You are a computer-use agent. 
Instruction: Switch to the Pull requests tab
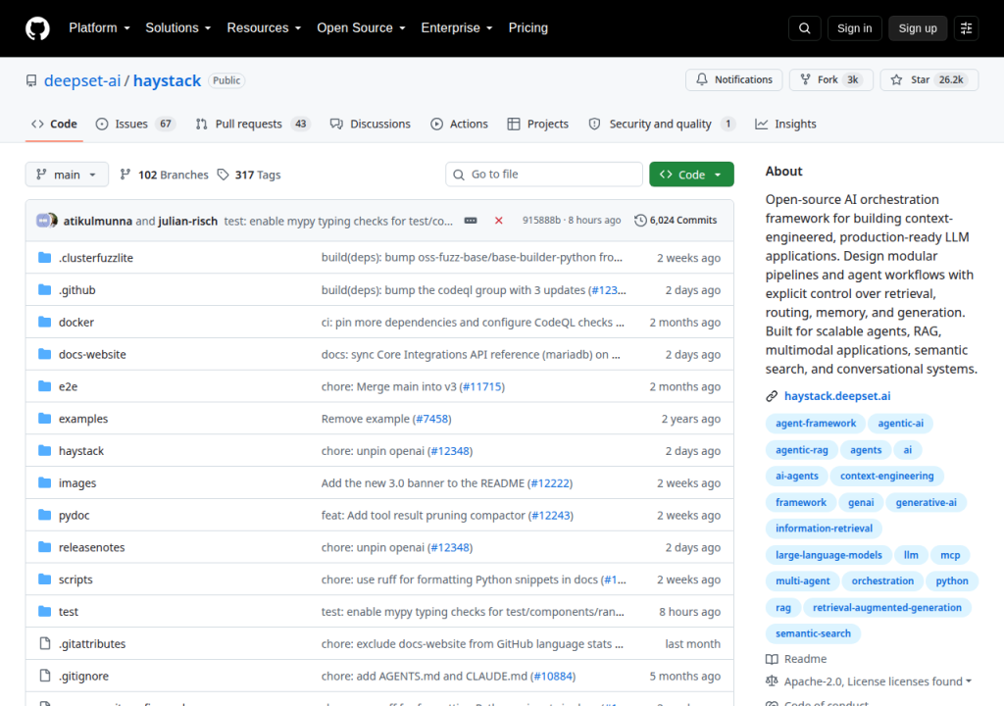[252, 125]
